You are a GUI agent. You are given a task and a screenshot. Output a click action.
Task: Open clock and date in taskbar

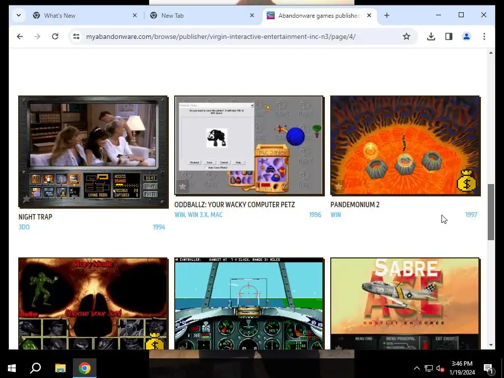[462, 368]
